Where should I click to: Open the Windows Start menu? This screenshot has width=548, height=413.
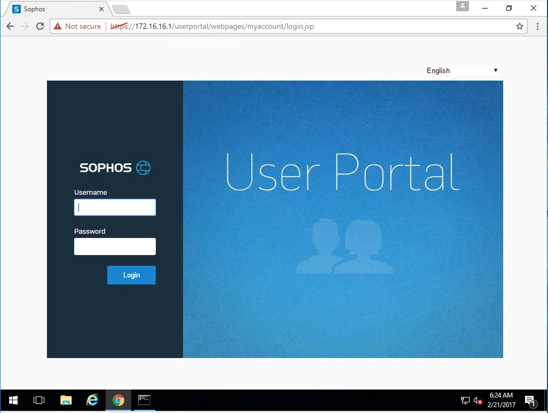click(13, 400)
